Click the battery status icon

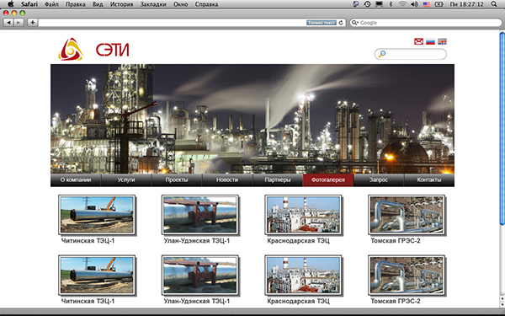tap(439, 4)
